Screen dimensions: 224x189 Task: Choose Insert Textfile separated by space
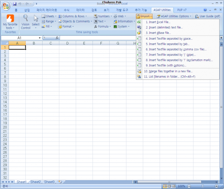(178, 38)
